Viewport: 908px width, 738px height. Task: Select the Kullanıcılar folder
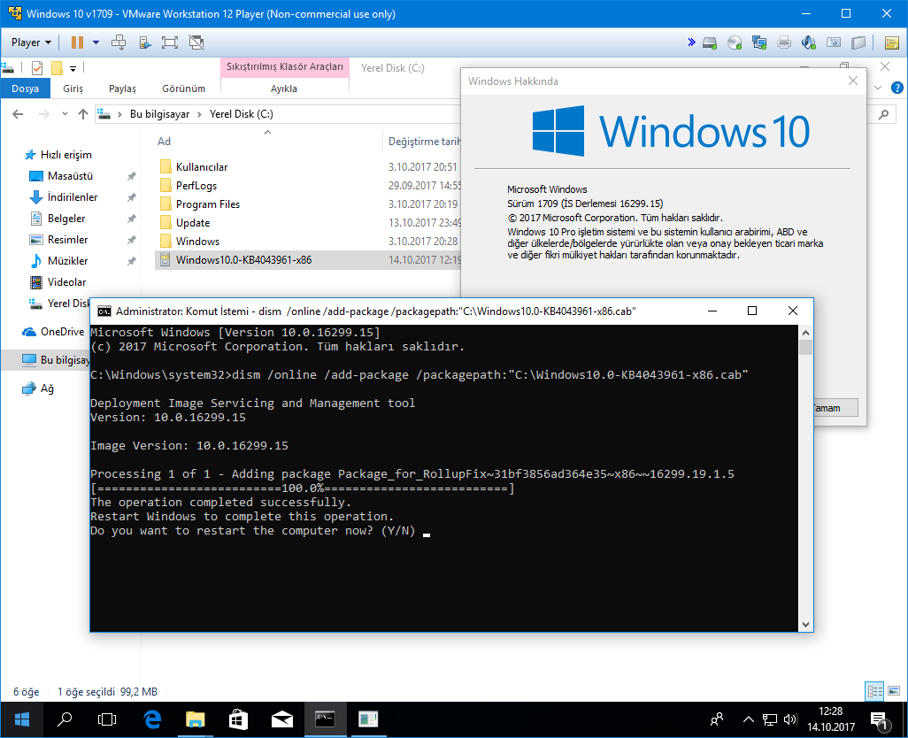coord(202,166)
